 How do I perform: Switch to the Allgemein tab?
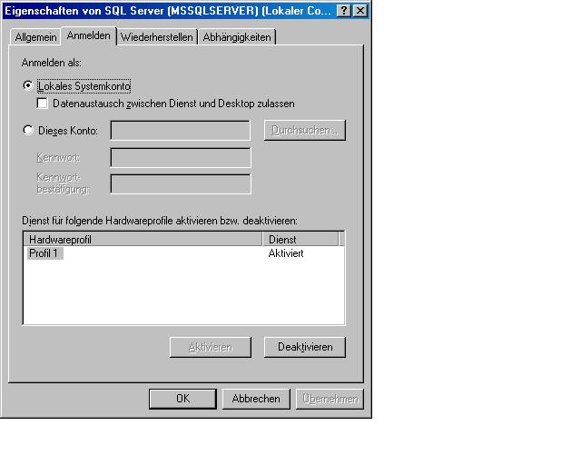[x=35, y=37]
